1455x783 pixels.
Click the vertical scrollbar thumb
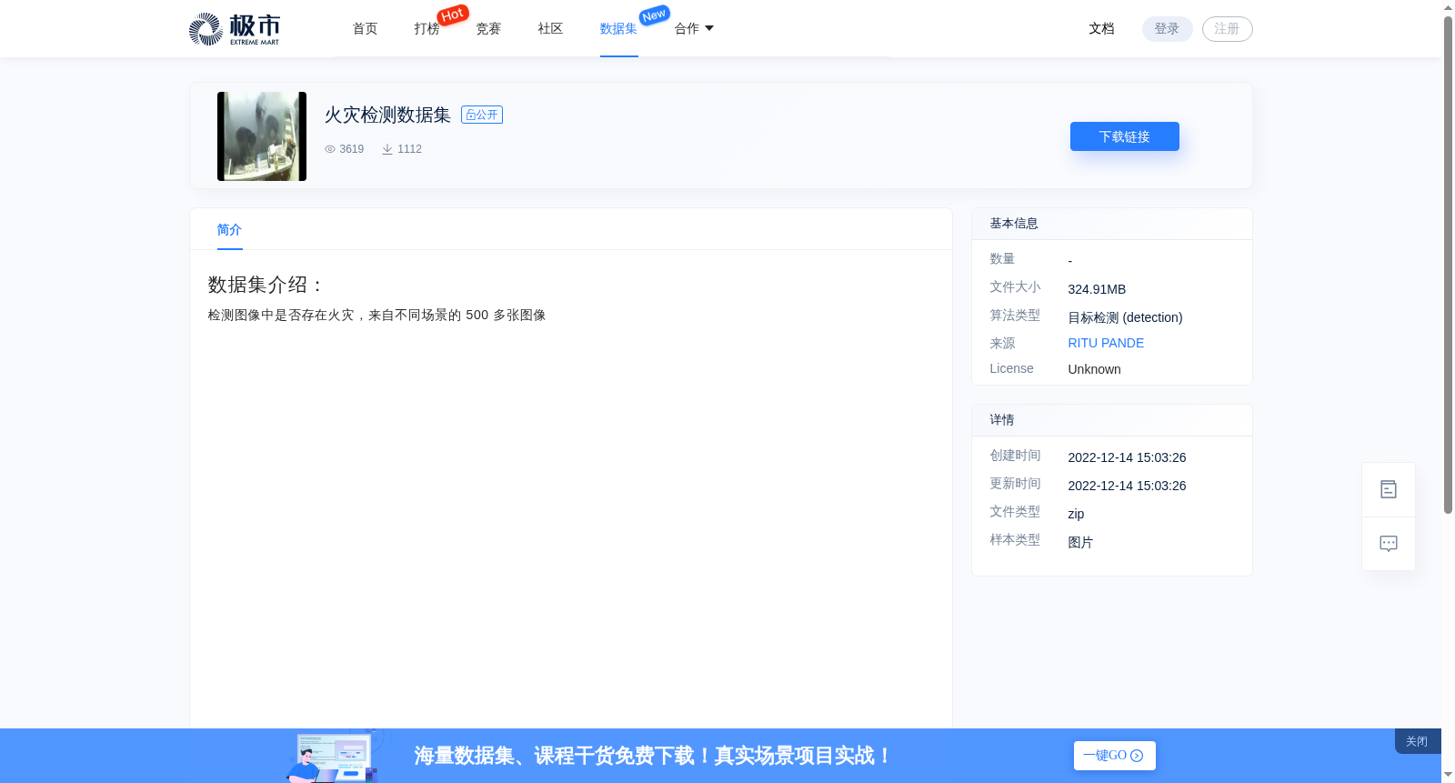(1448, 264)
